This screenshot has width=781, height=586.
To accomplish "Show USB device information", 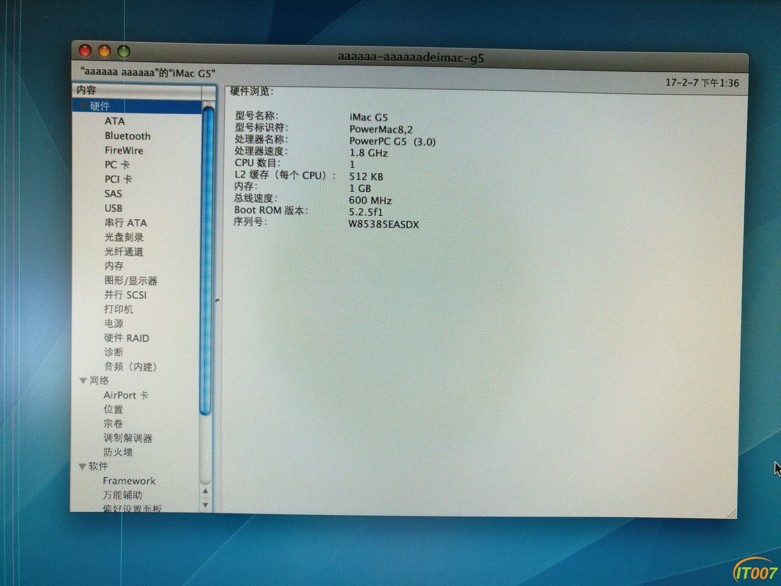I will [113, 208].
